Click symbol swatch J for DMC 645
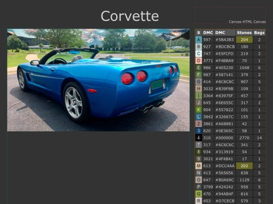Viewport: 273px width, 204px height. click(199, 103)
